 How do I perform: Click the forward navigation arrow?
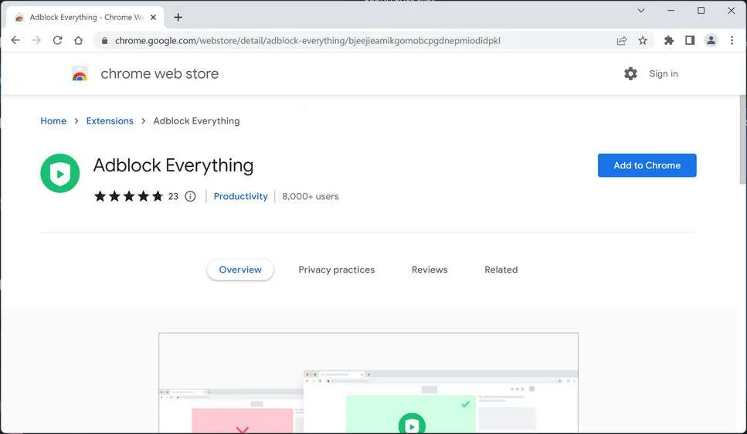click(36, 40)
